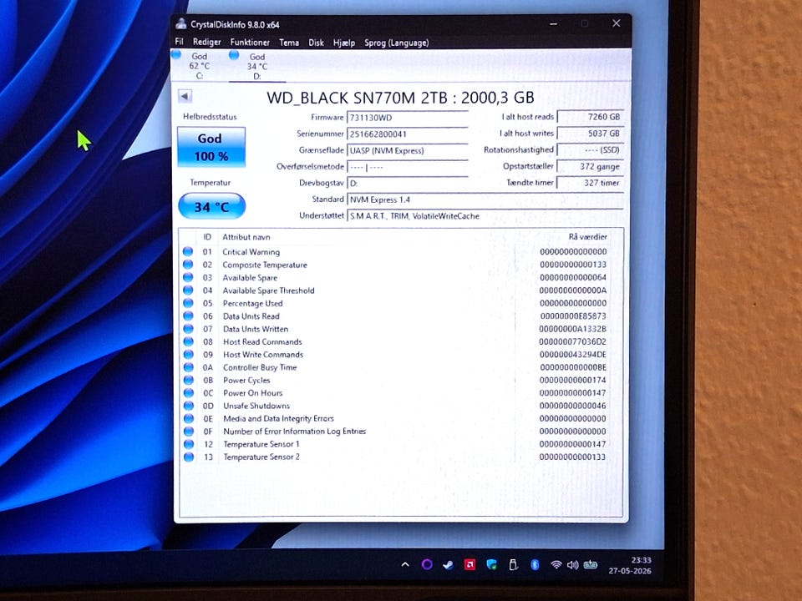Click the Host Read Commands raw value 000000077036D2
Screen dimensions: 802x601
click(x=572, y=341)
